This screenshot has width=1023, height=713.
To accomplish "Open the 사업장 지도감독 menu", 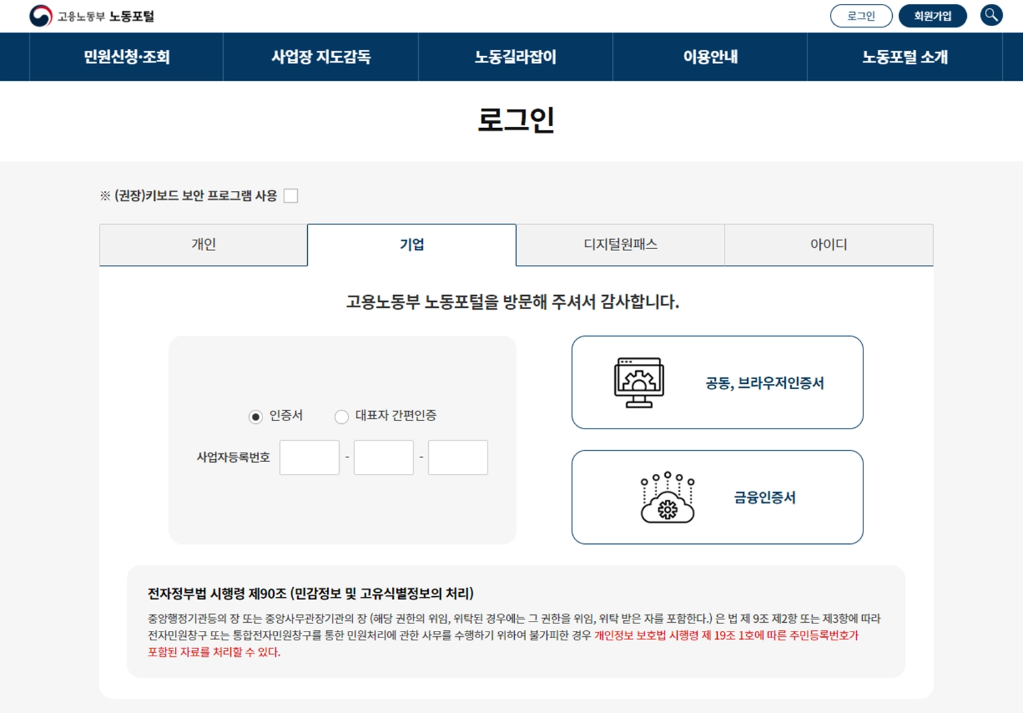I will (x=321, y=57).
